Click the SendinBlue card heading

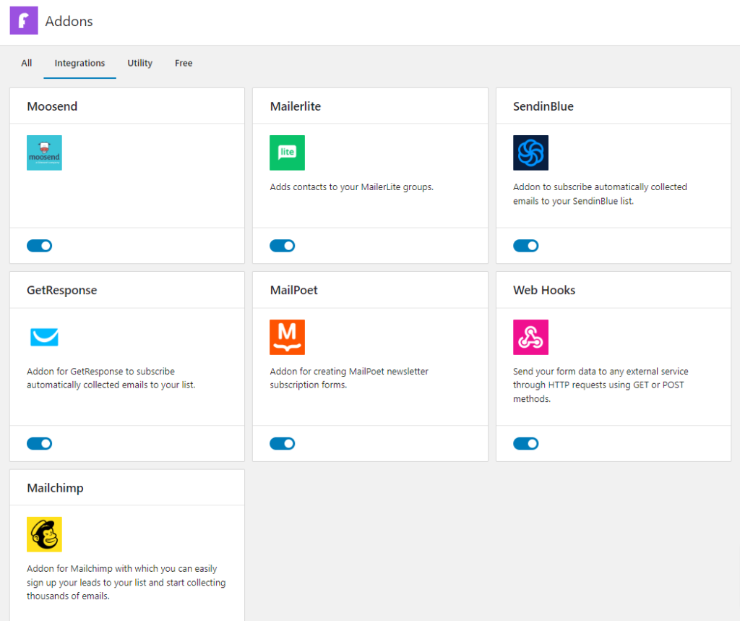click(543, 106)
